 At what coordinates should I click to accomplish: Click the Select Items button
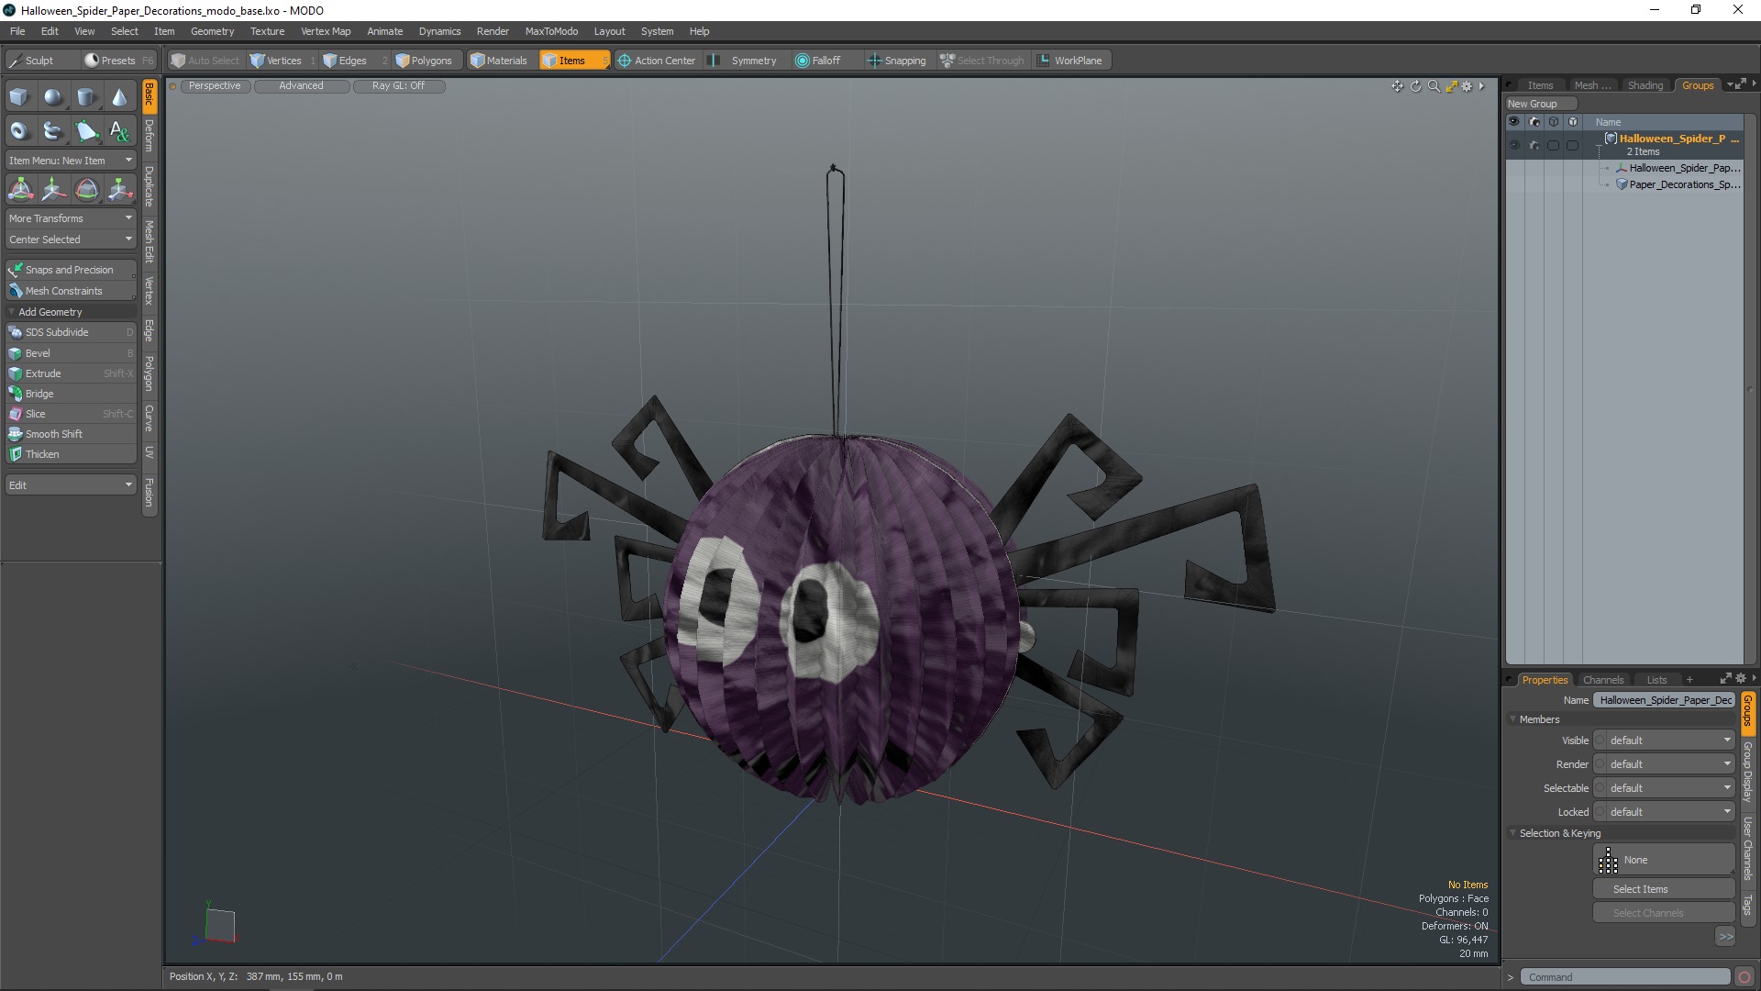pos(1640,889)
